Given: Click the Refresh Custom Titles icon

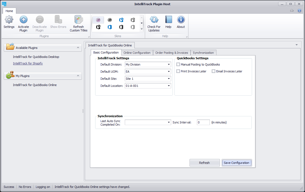Looking at the screenshot, I should (79, 20).
